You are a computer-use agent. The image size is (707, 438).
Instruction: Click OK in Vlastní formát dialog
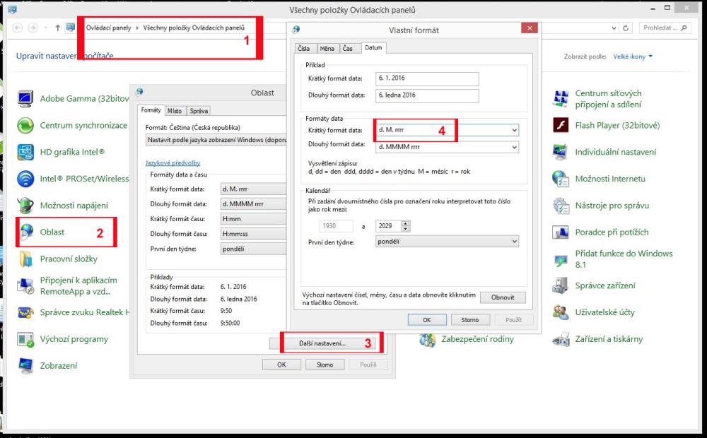[427, 320]
